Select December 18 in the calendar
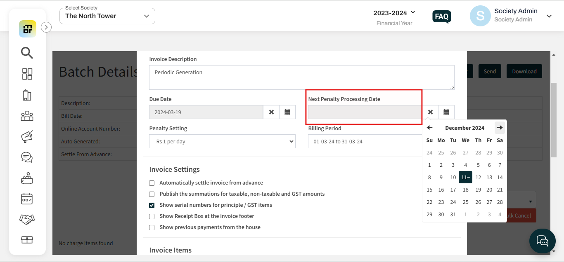The width and height of the screenshot is (564, 262). [x=465, y=189]
